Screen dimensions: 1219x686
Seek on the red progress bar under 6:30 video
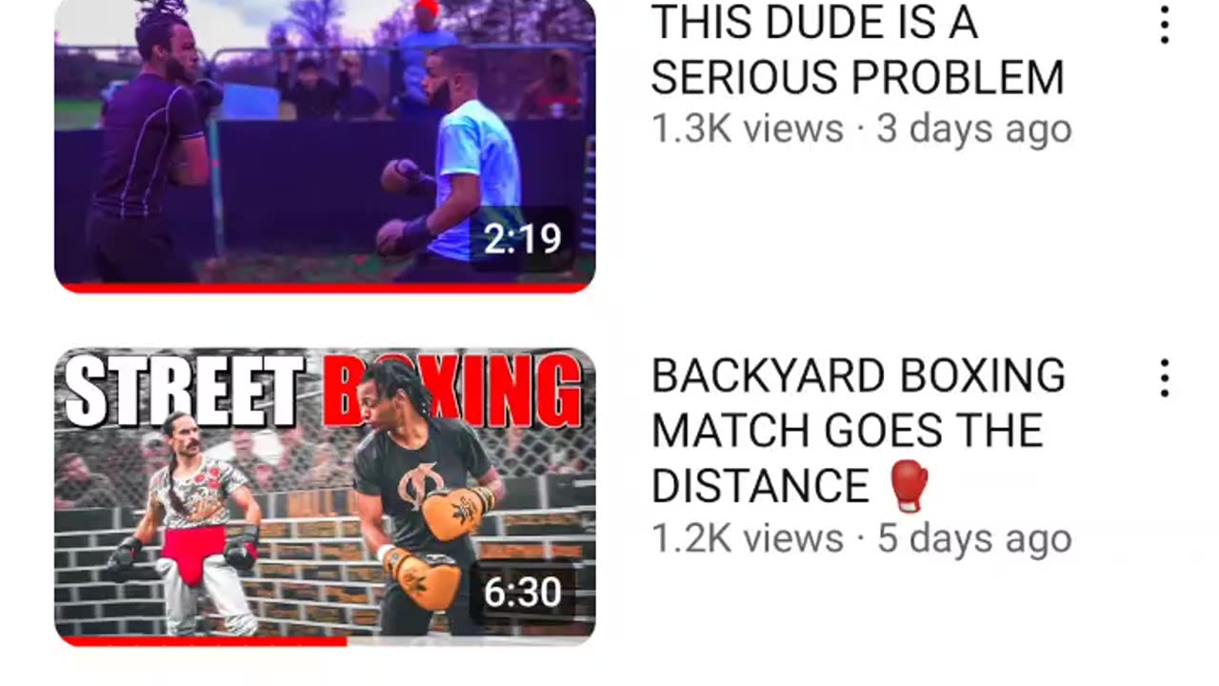click(x=202, y=641)
